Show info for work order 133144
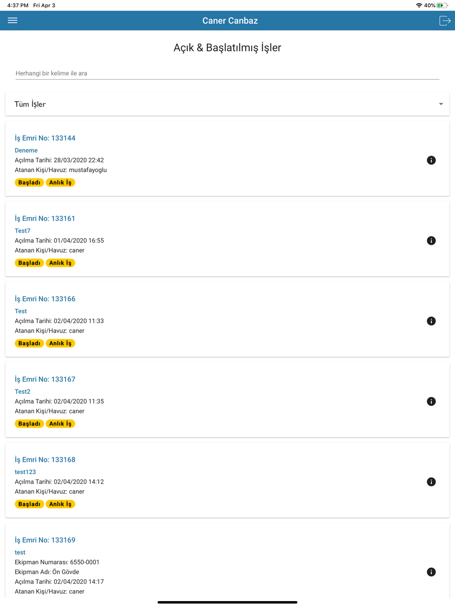Screen dimensions: 455x607 431,160
